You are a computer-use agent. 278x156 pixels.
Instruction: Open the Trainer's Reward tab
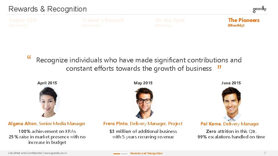pos(103,20)
